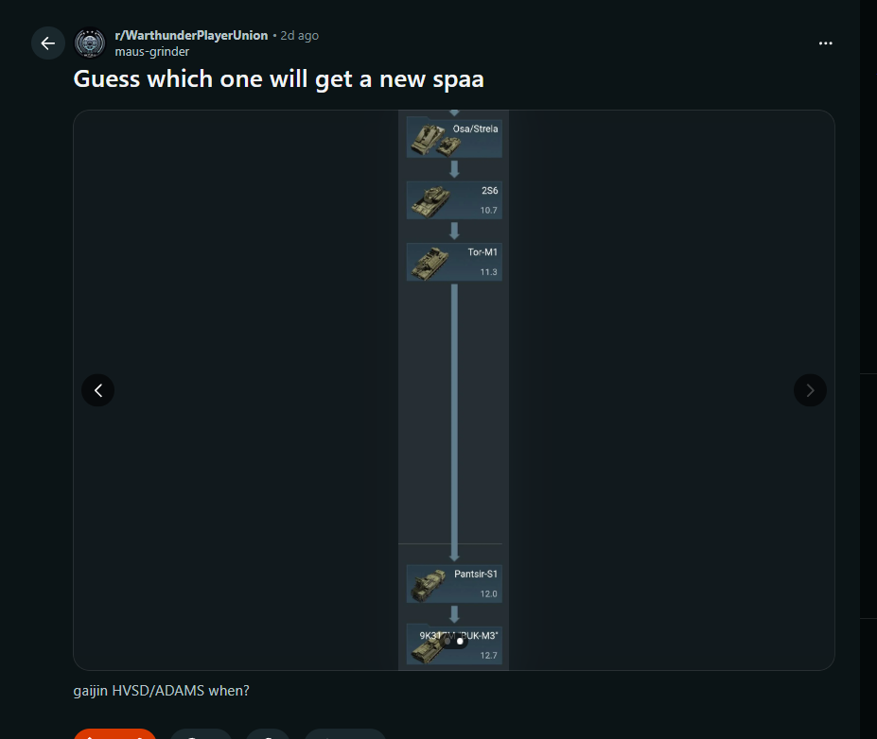Viewport: 877px width, 739px height.
Task: Select the second gallery page dot
Action: [460, 642]
